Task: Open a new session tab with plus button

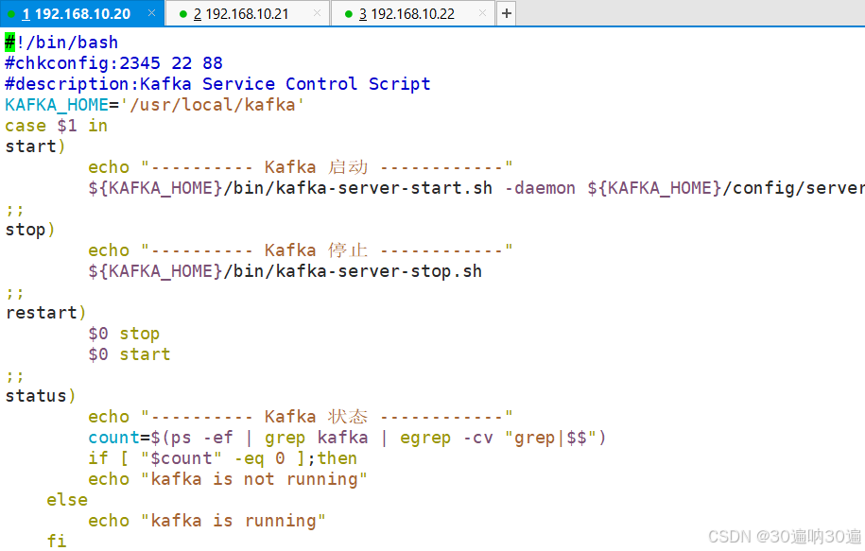Action: (x=507, y=13)
